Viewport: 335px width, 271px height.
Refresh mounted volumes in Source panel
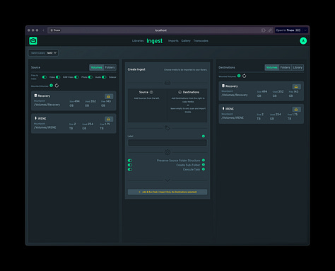[x=57, y=86]
